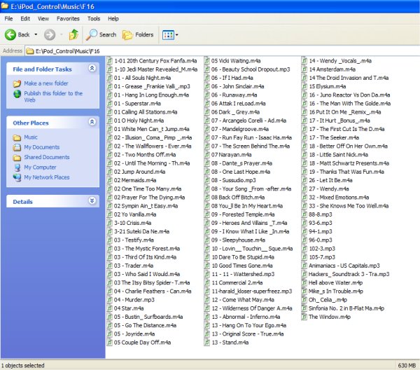The image size is (420, 370).
Task: Open the Help menu
Action: 113,18
